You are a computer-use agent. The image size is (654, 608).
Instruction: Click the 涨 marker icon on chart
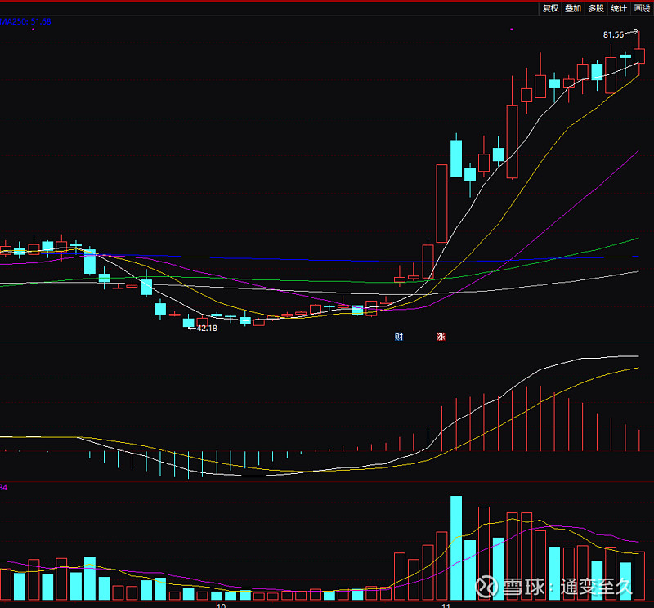(x=441, y=337)
